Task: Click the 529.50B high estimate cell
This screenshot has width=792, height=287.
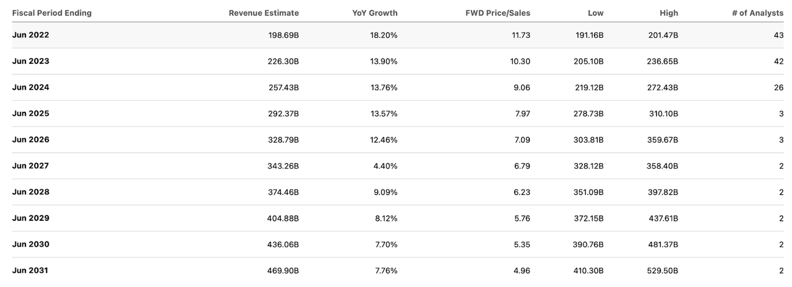Action: tap(659, 270)
